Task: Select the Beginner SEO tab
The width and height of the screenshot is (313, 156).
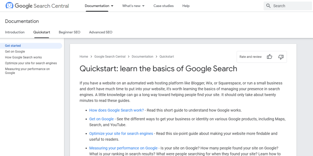Action: pyautogui.click(x=69, y=32)
